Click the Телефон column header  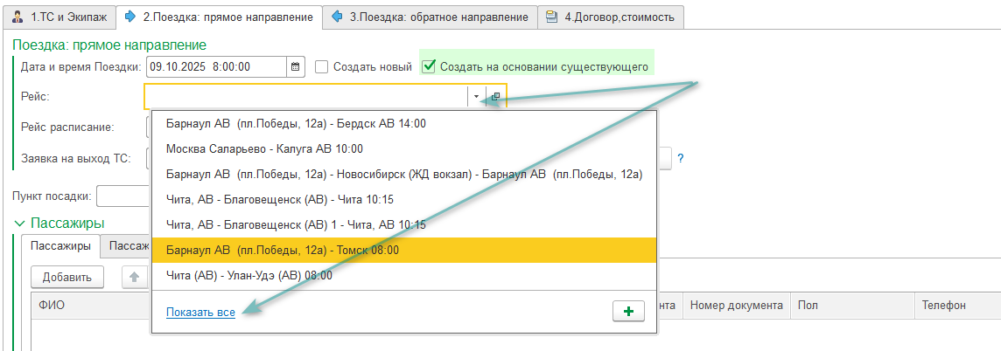(x=943, y=306)
